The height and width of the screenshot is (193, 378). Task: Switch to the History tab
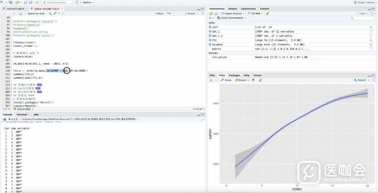tap(233, 9)
